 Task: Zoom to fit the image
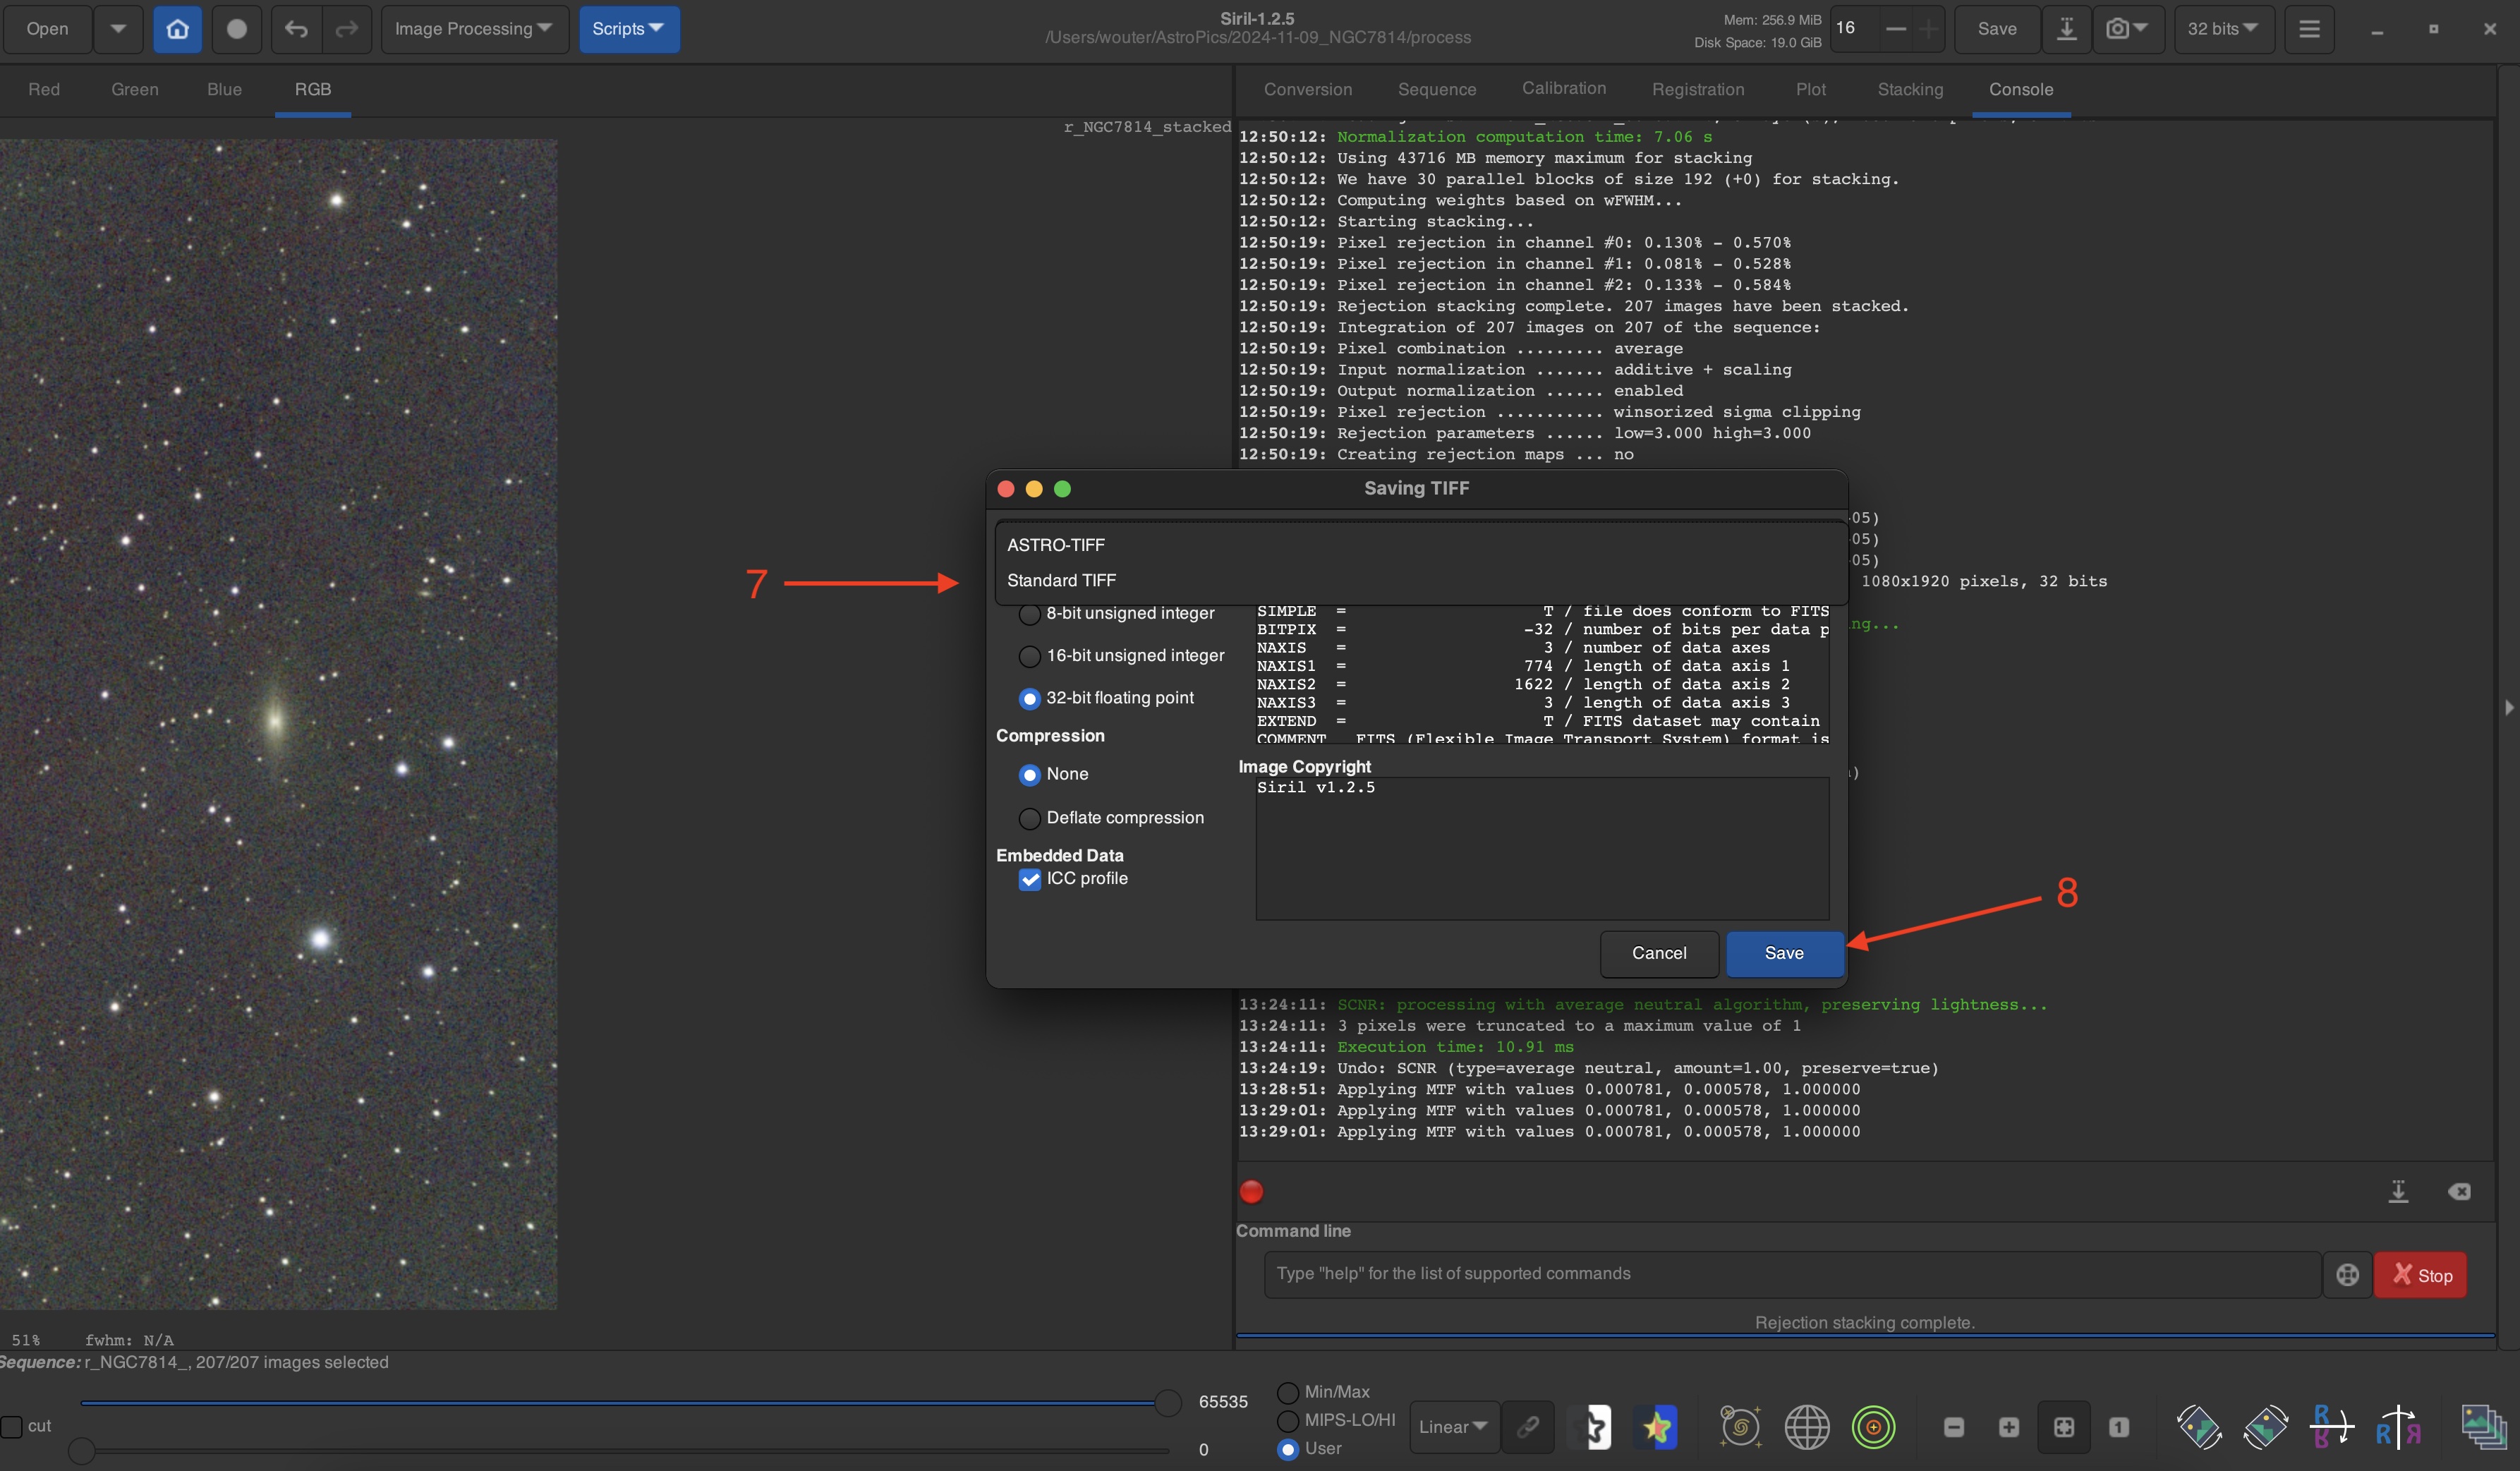pos(2064,1427)
